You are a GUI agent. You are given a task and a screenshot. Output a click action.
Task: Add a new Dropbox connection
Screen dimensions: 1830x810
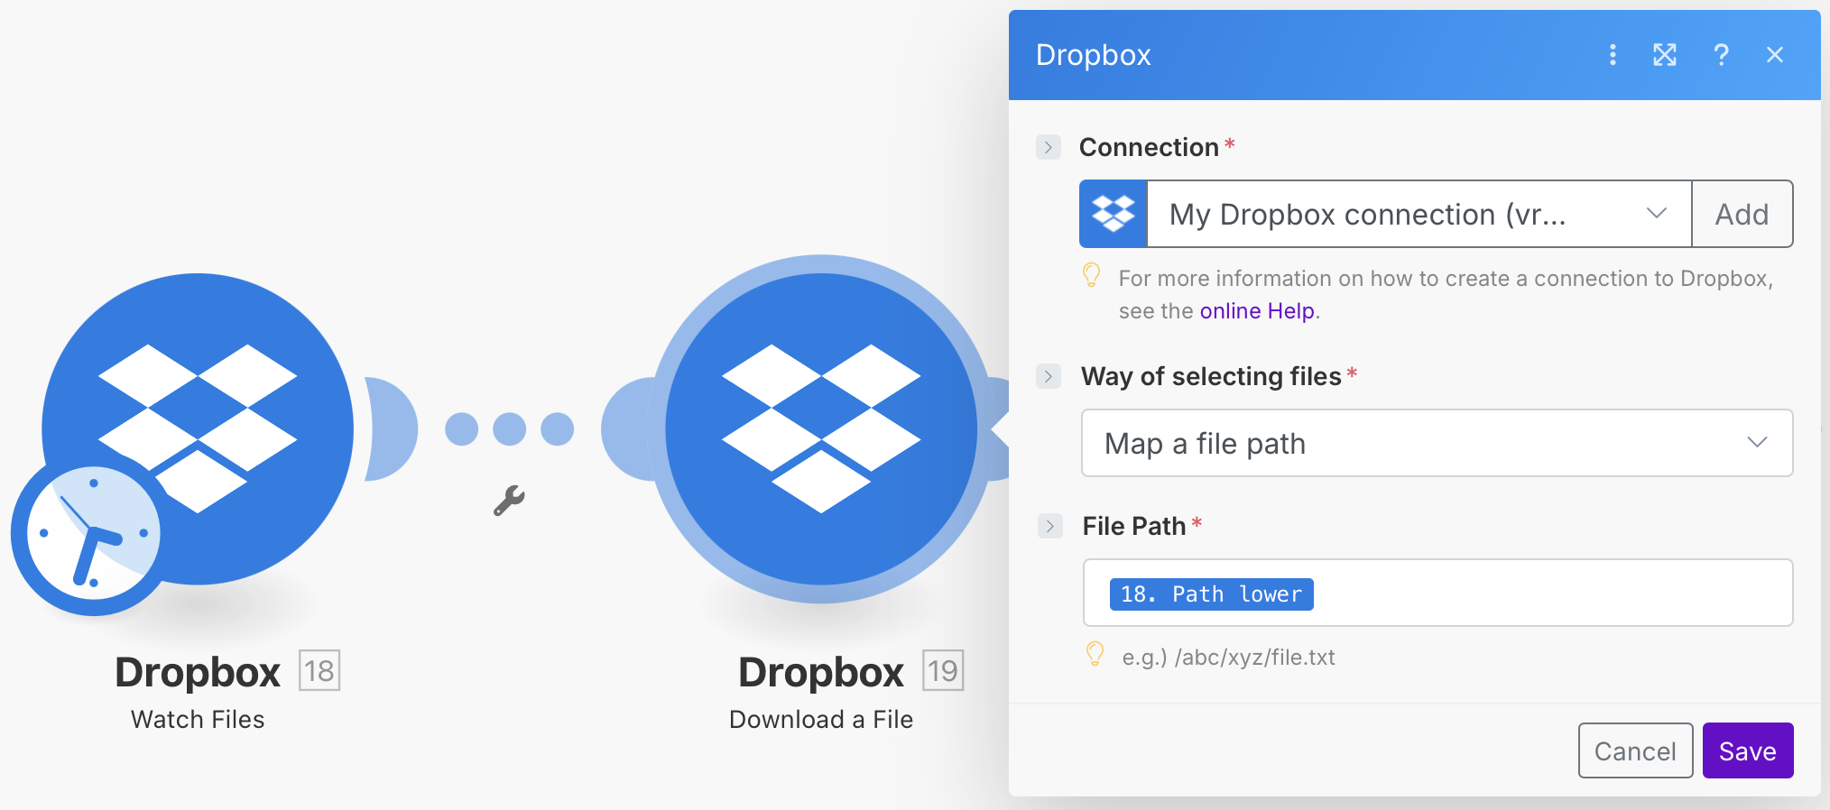click(x=1742, y=214)
